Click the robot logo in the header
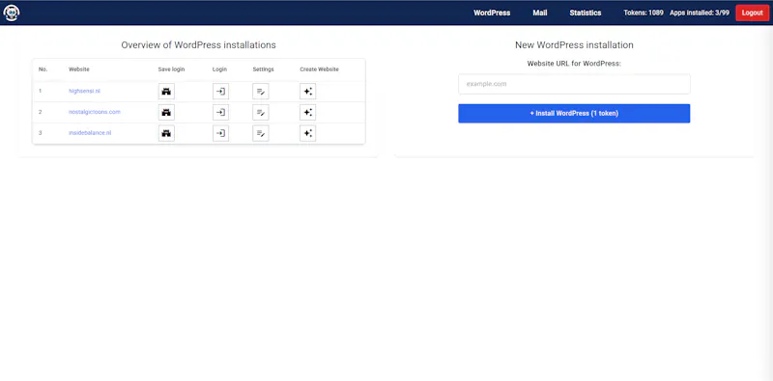 click(12, 13)
